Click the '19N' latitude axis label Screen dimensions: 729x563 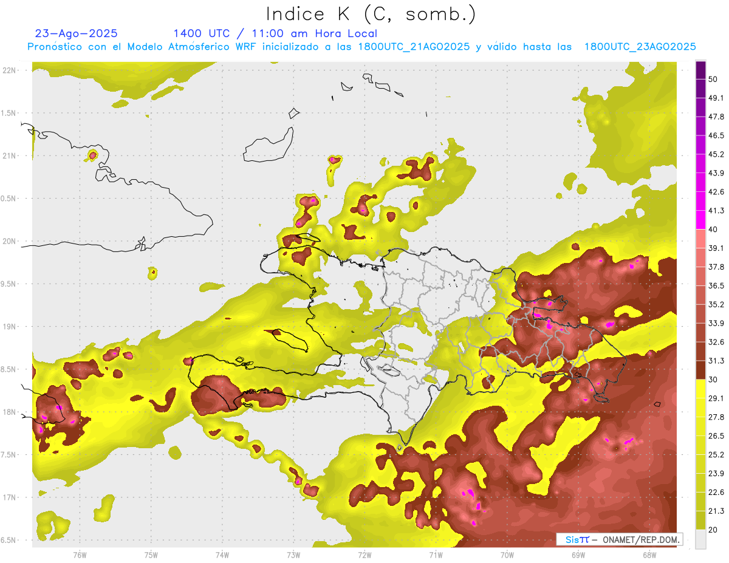[x=9, y=327]
